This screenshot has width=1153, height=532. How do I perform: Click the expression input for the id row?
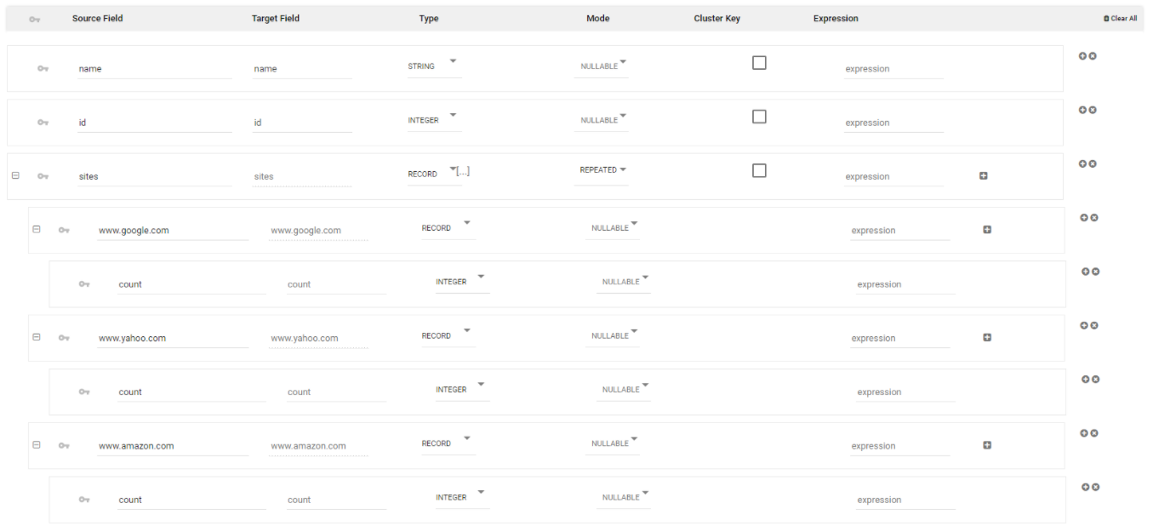click(893, 123)
